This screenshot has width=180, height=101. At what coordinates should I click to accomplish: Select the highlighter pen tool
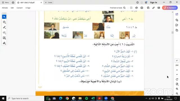[x=4, y=27]
